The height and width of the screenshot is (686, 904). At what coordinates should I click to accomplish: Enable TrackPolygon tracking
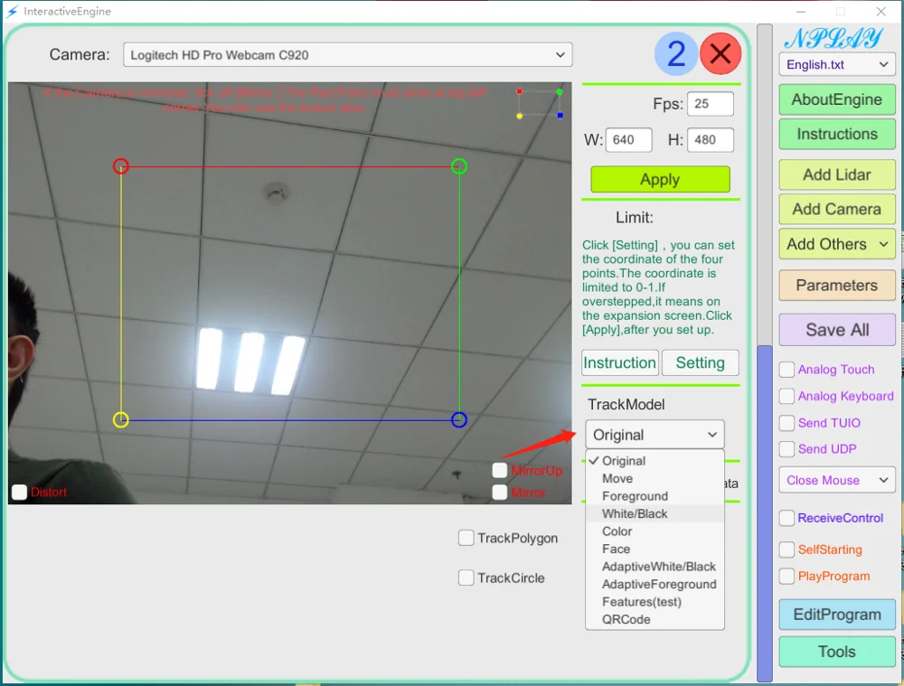[x=466, y=538]
